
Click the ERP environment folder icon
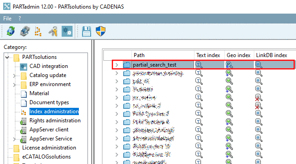point(24,85)
